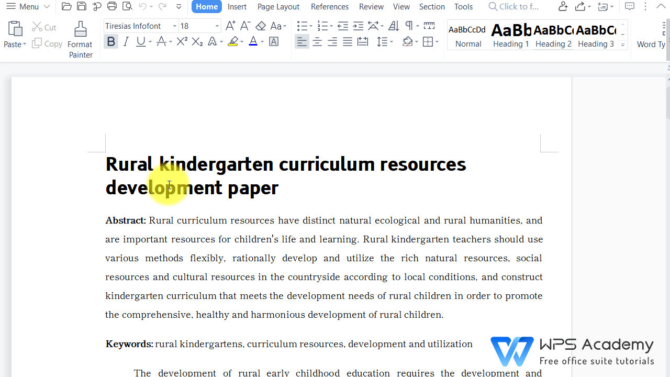Open the font size dropdown
The height and width of the screenshot is (377, 670).
217,26
